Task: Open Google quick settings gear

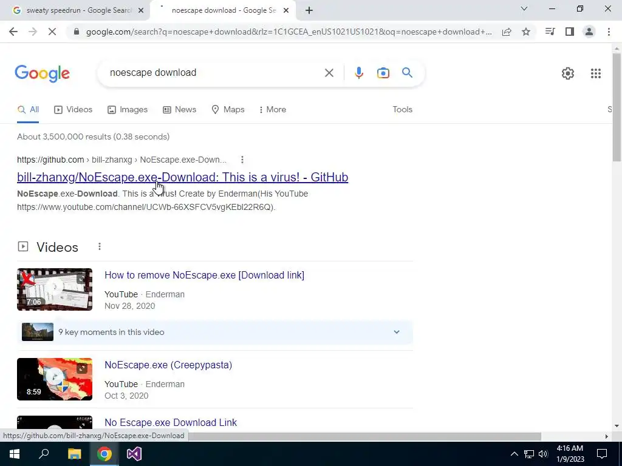Action: pos(568,73)
